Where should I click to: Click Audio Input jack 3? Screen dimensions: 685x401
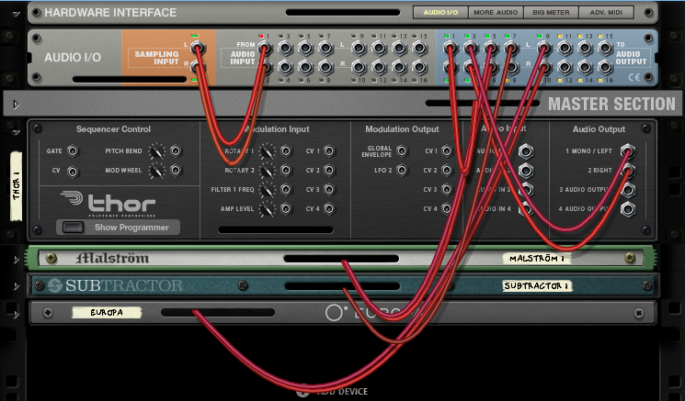(285, 48)
